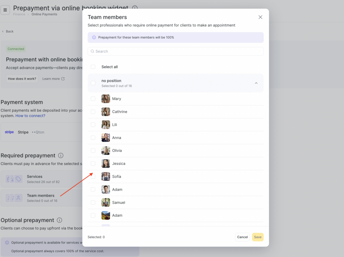The width and height of the screenshot is (344, 257).
Task: Click the Finance breadcrumb item
Action: point(19,14)
